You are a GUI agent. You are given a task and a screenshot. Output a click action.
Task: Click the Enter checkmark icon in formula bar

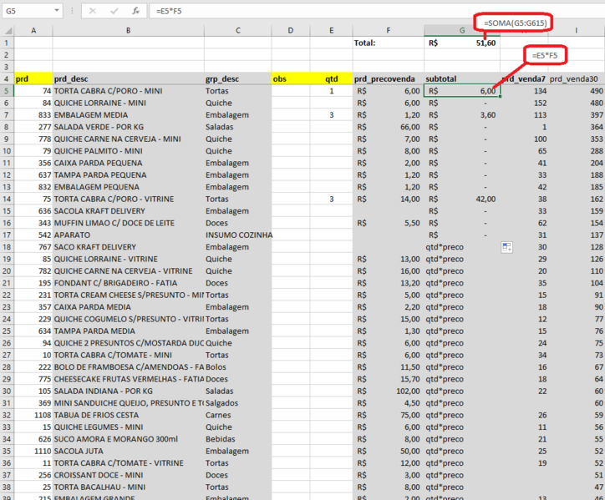(x=114, y=11)
